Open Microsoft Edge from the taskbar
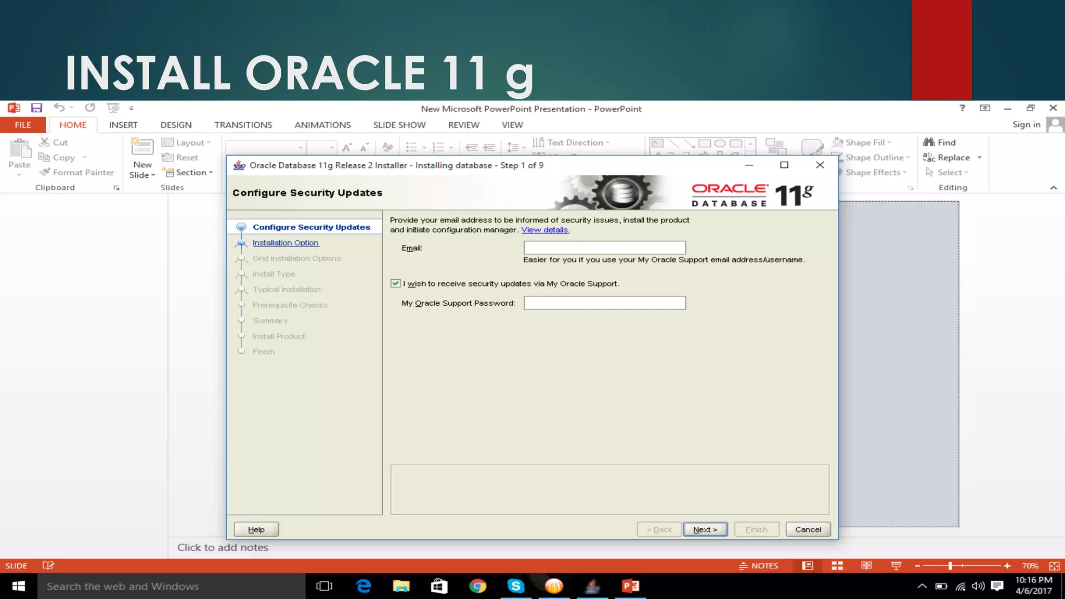Image resolution: width=1065 pixels, height=599 pixels. pos(363,587)
